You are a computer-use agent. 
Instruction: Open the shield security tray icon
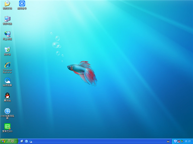pyautogui.click(x=175, y=141)
